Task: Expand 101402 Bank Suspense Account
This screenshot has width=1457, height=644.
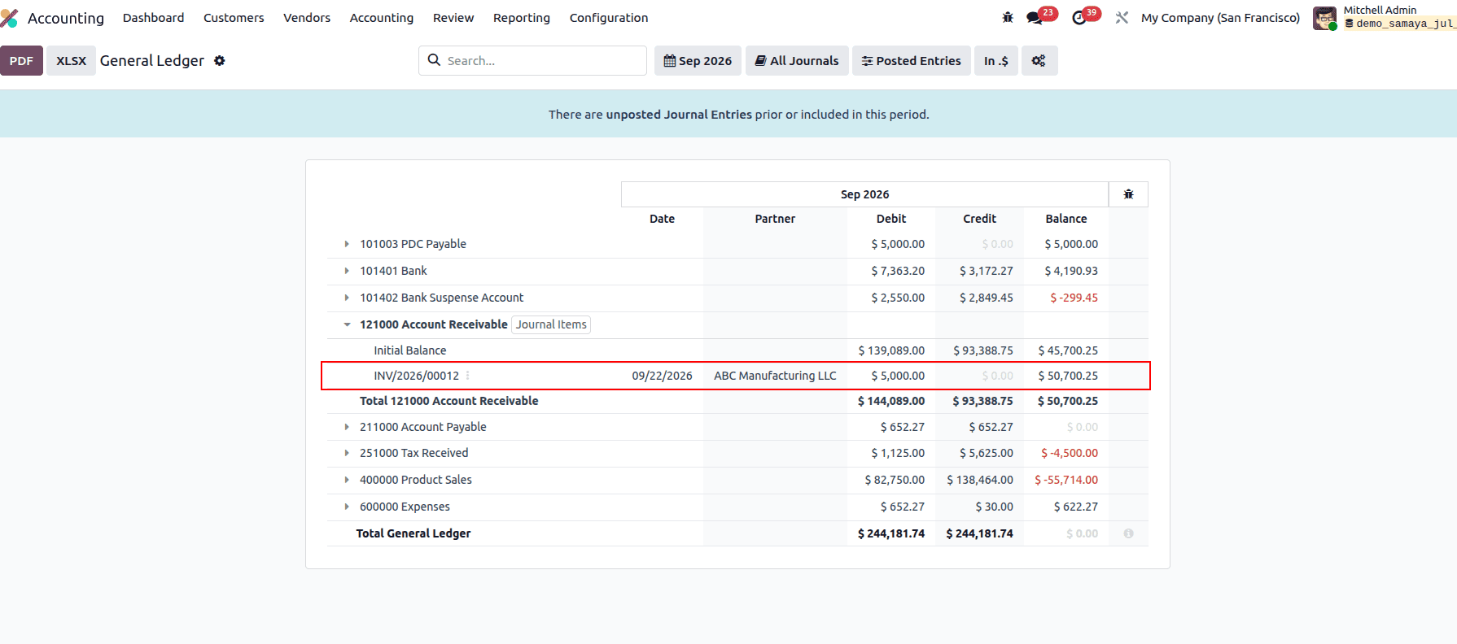Action: pos(347,298)
